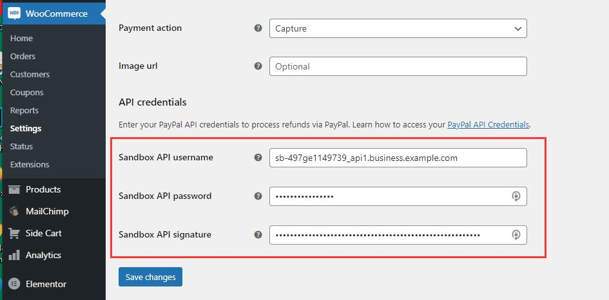Click help icon beside Sandbox API signature
Viewport: 609px width, 300px height.
tap(258, 234)
